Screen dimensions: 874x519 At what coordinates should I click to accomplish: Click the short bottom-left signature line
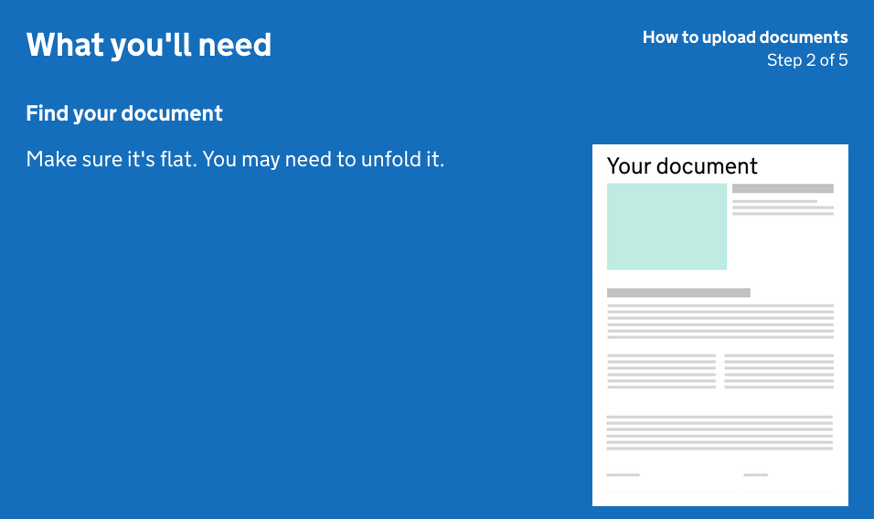pyautogui.click(x=623, y=475)
